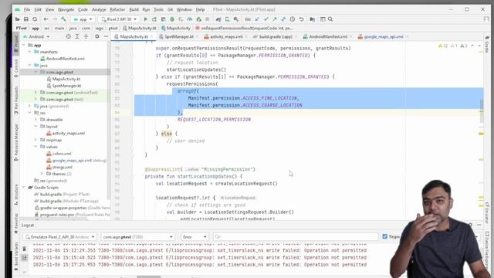The image size is (494, 278).
Task: Switch to build.gradle (app) editor tab
Action: click(276, 36)
